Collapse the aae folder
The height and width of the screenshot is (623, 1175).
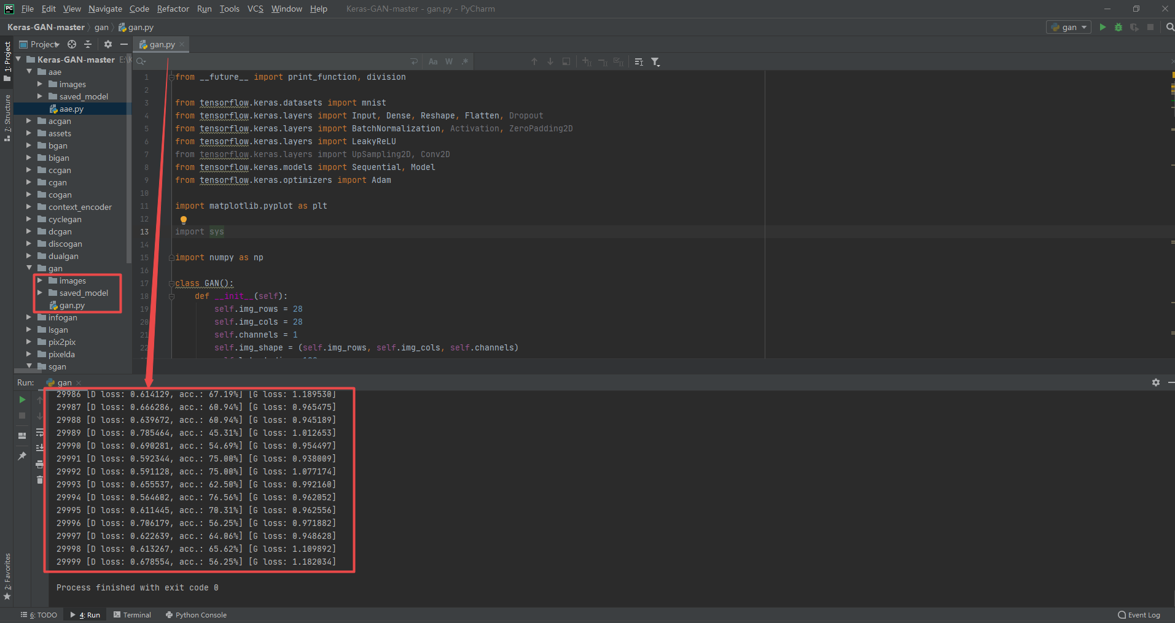pos(29,72)
